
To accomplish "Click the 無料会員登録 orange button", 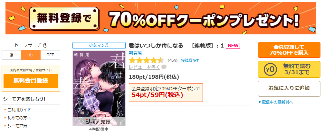I will (x=31, y=81).
